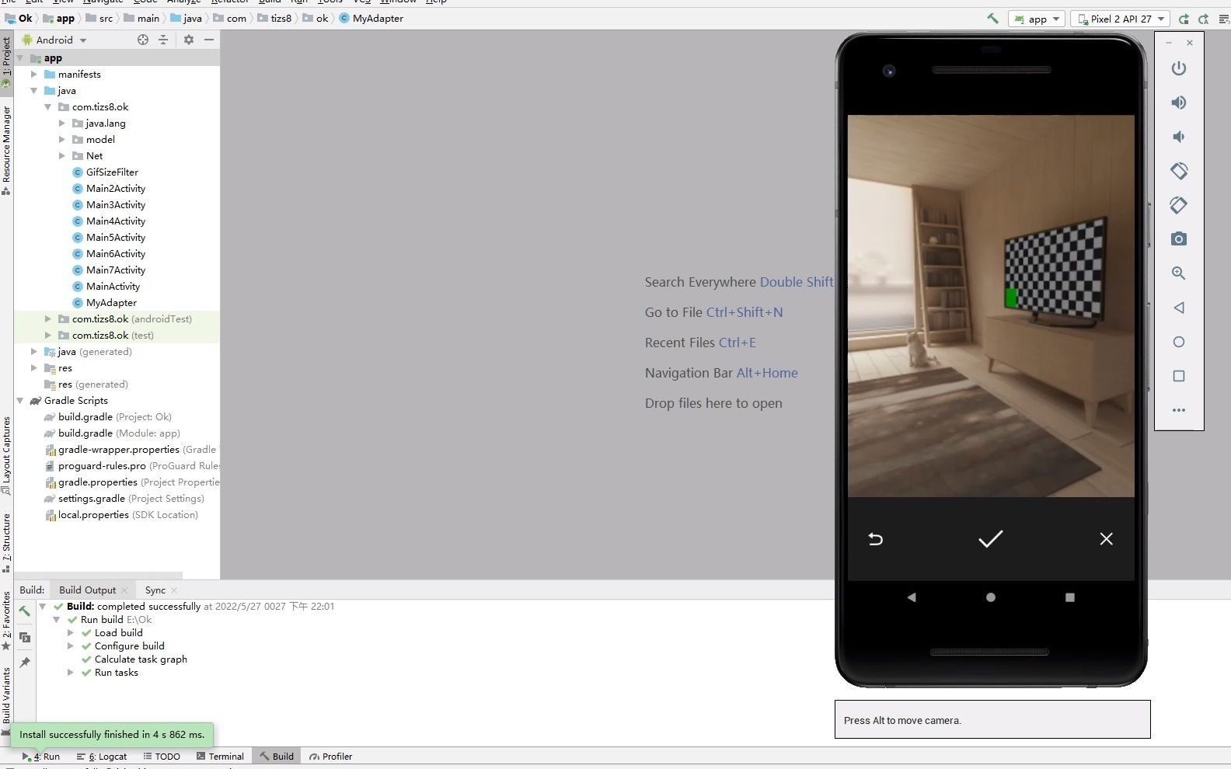Open emulator extended controls three dots
Viewport: 1231px width, 769px height.
[x=1179, y=410]
